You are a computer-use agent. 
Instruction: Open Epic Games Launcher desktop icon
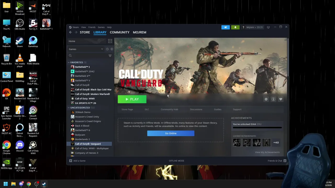(x=7, y=113)
